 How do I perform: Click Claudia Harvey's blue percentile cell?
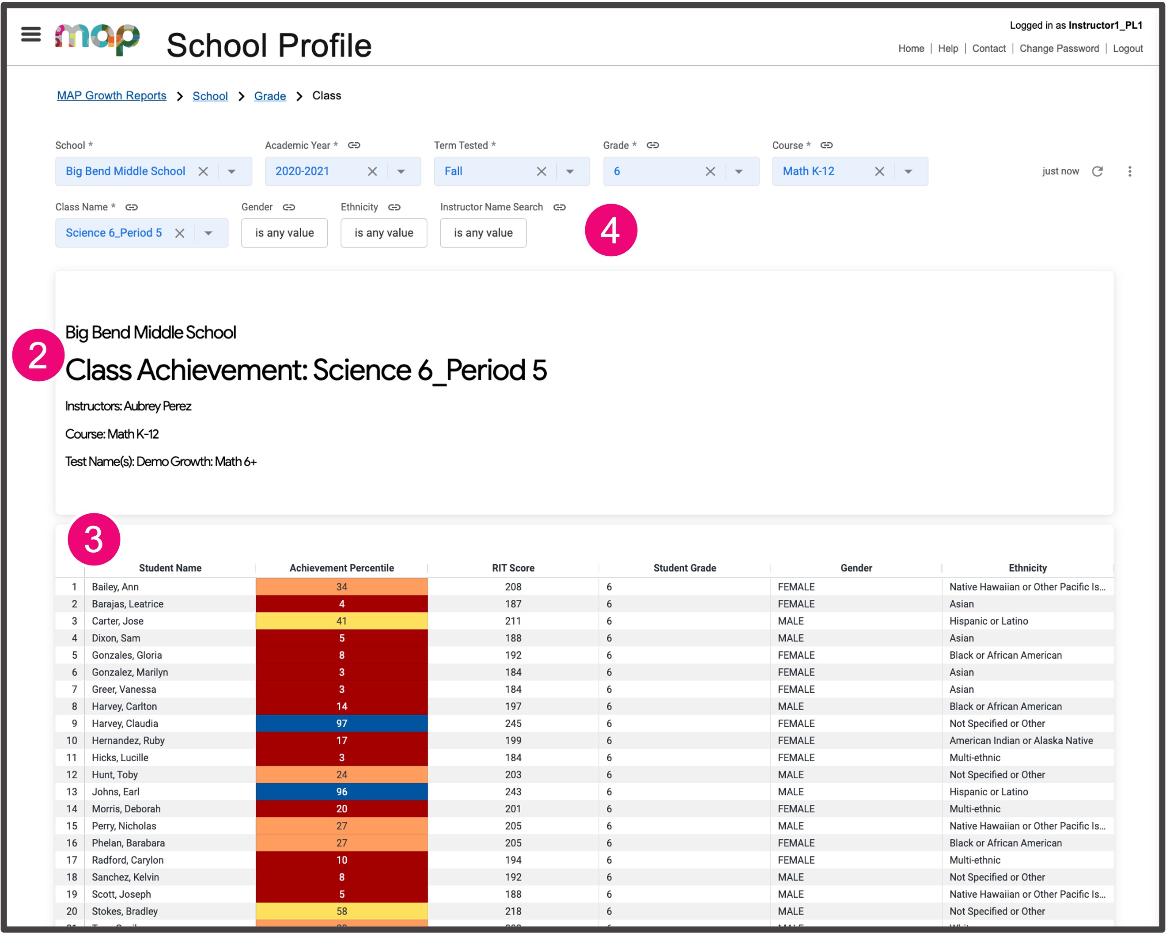click(341, 723)
